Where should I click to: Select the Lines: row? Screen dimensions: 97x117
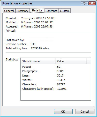[56, 75]
